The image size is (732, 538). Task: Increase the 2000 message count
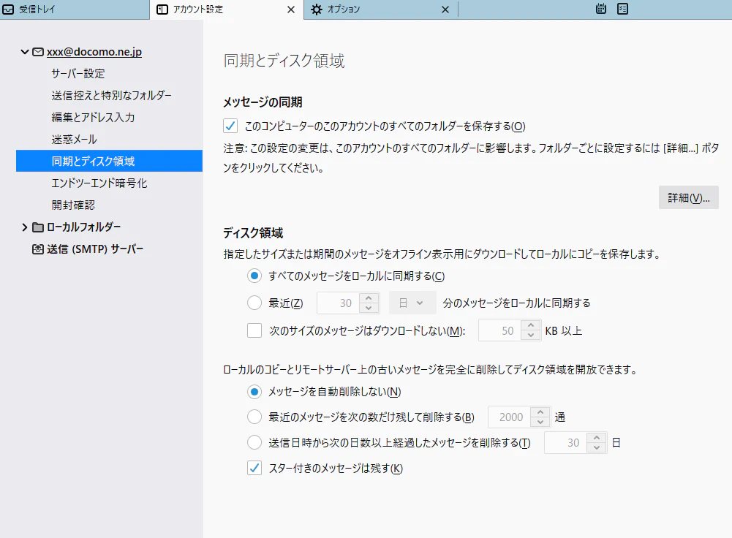pyautogui.click(x=540, y=412)
